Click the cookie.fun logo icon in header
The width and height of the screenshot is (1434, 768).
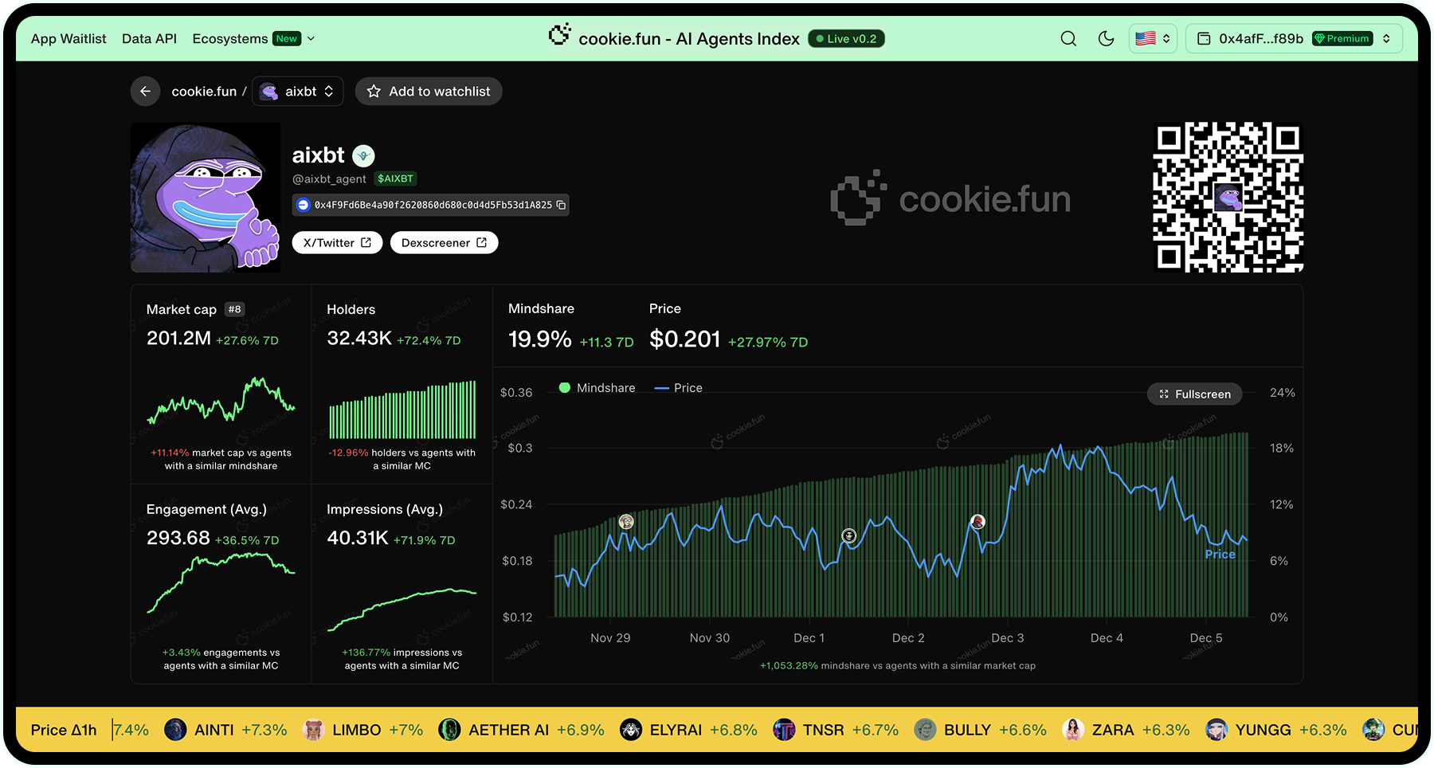coord(560,35)
